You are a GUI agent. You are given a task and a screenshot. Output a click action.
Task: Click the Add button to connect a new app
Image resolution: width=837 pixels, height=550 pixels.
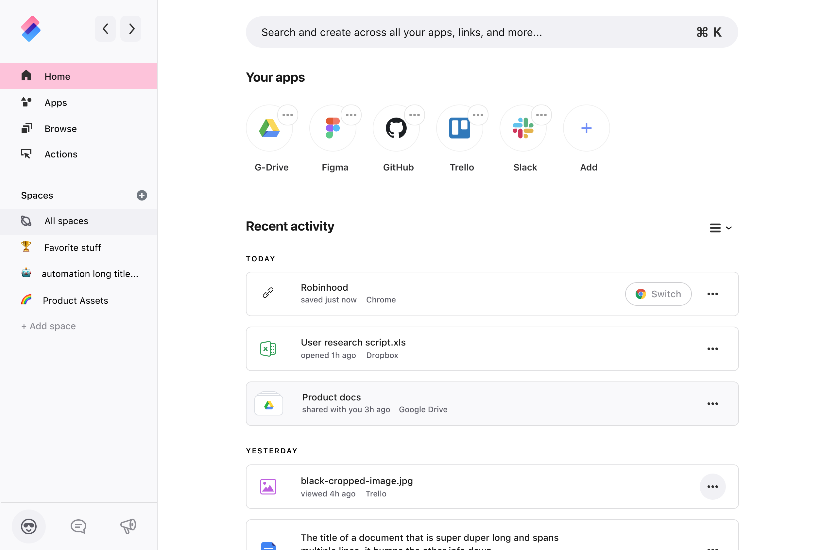[x=586, y=128]
